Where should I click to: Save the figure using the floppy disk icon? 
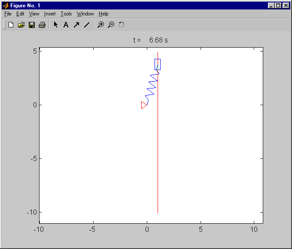(32, 25)
